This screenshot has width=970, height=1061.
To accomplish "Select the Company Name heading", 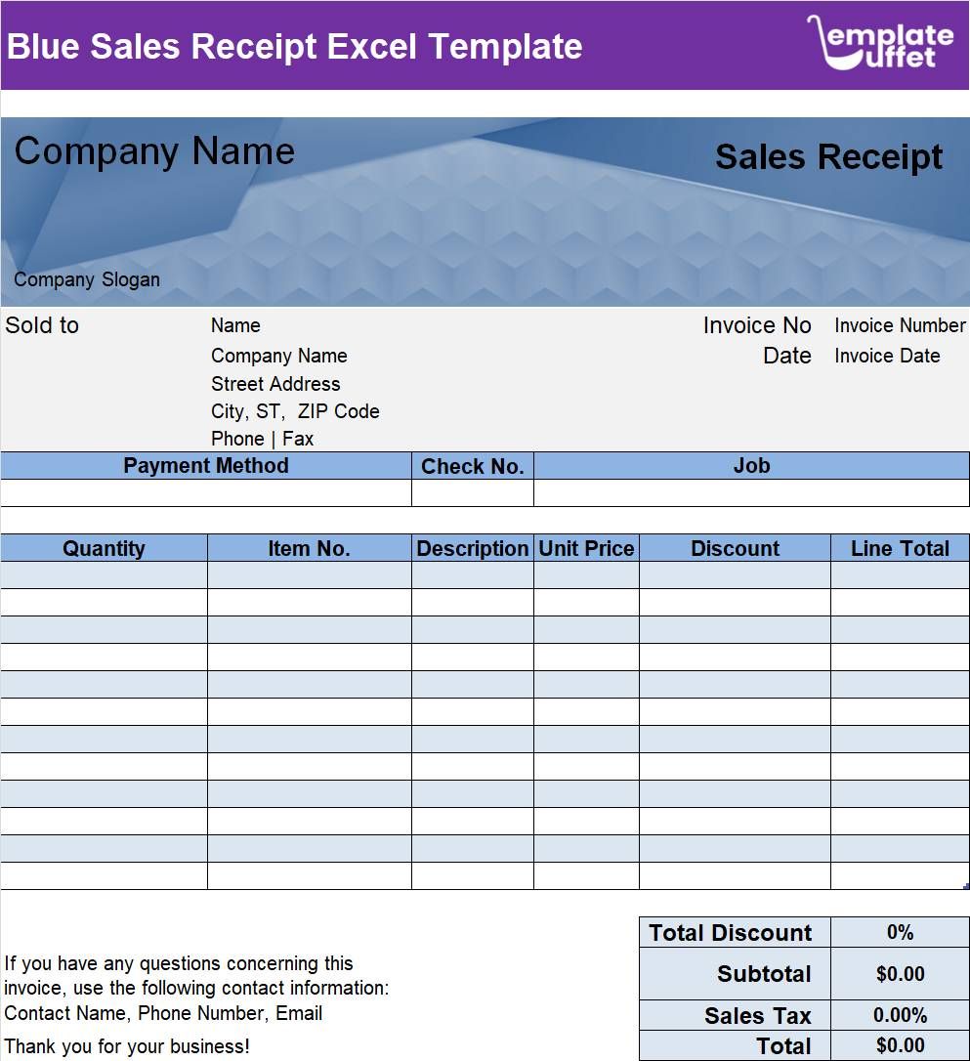I will click(x=156, y=151).
